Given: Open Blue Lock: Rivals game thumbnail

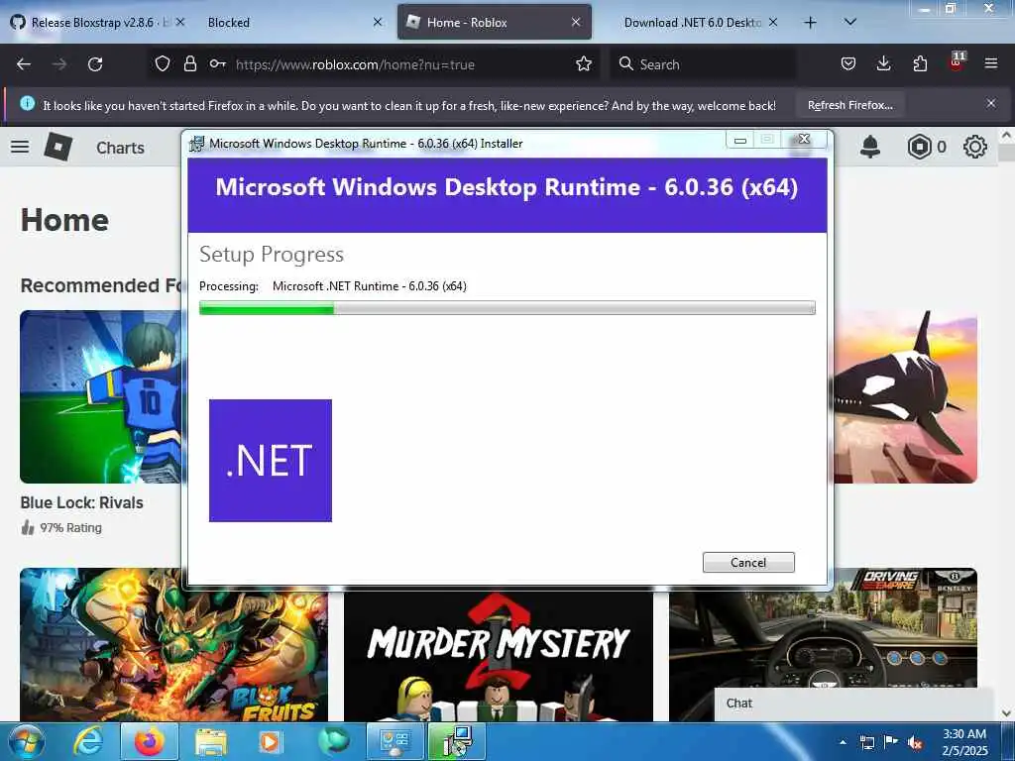Looking at the screenshot, I should (101, 396).
